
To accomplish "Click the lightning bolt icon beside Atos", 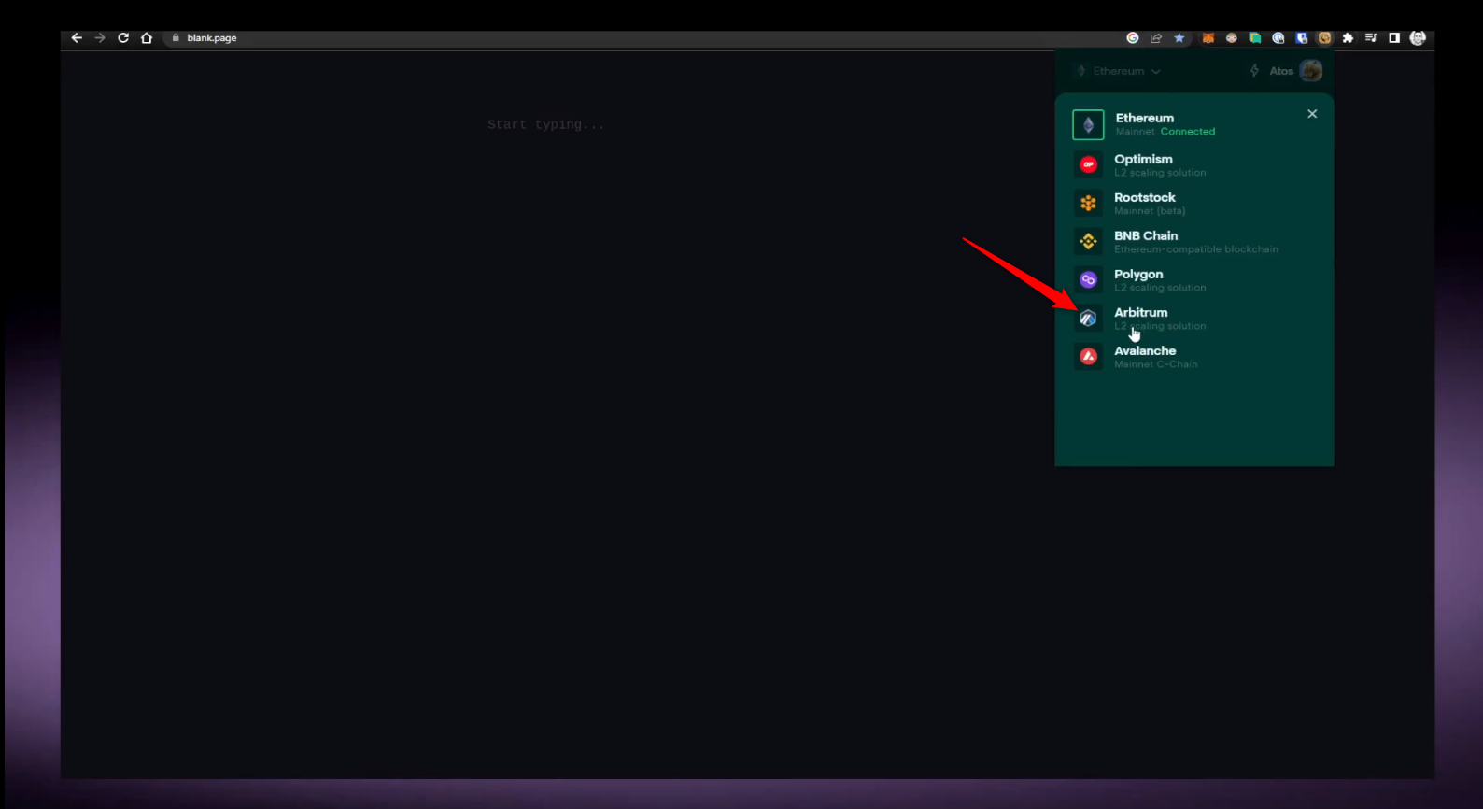I will 1254,71.
